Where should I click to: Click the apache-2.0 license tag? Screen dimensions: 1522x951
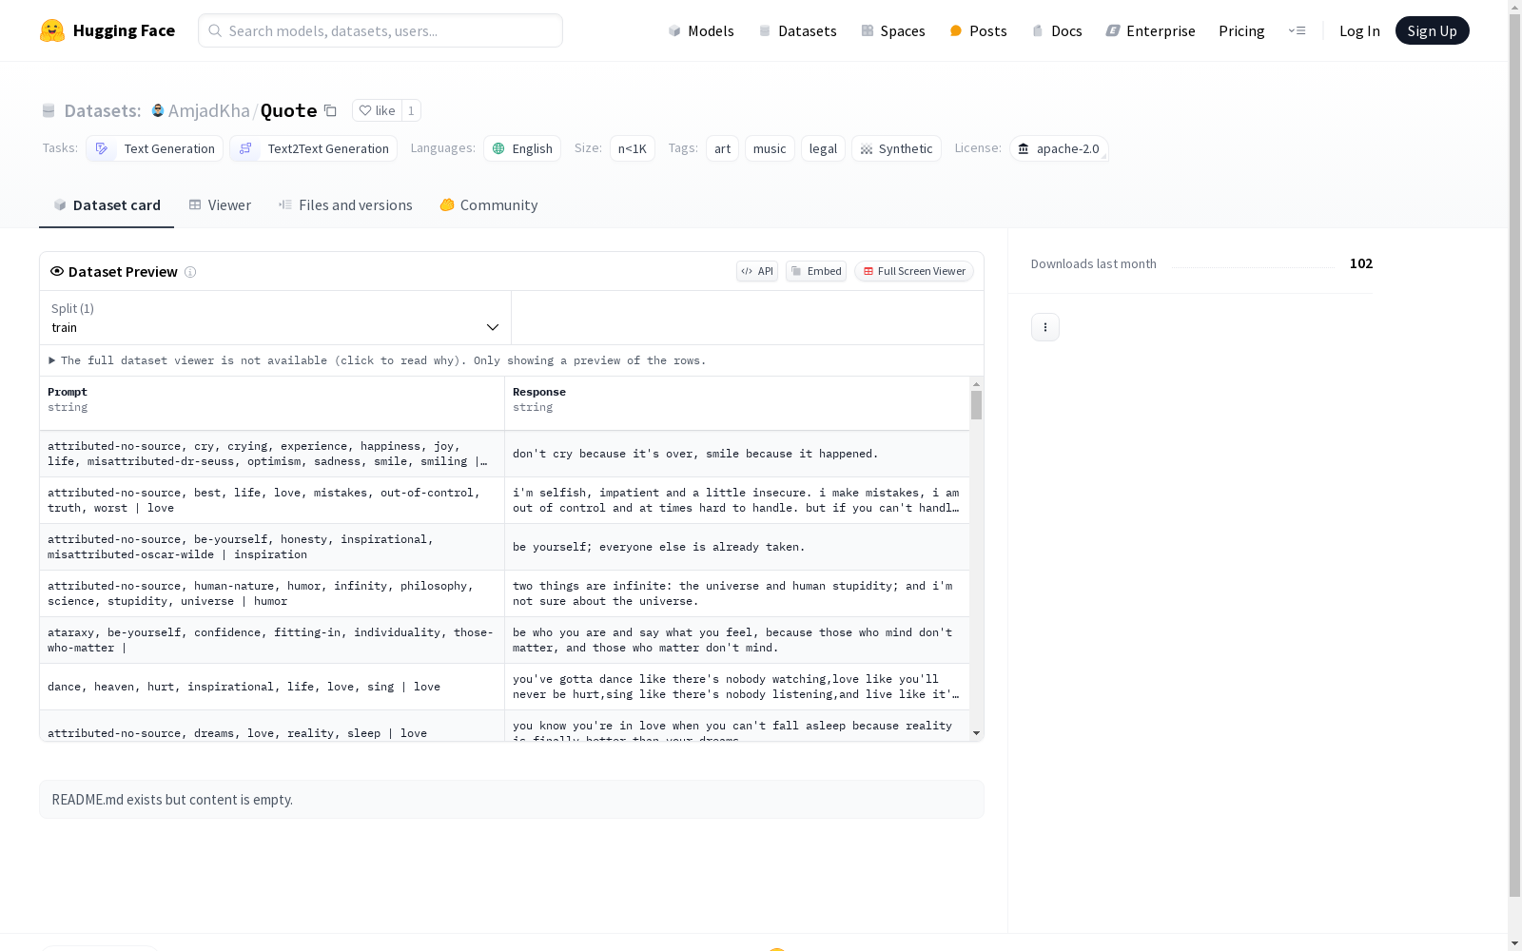(x=1059, y=148)
